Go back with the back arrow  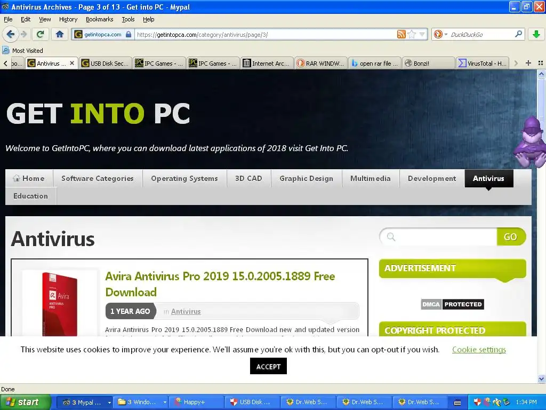pyautogui.click(x=10, y=34)
